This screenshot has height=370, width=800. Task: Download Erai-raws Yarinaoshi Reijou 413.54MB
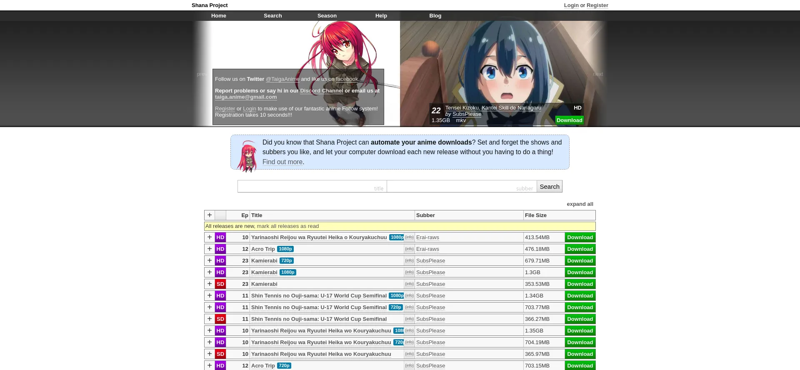pos(580,237)
